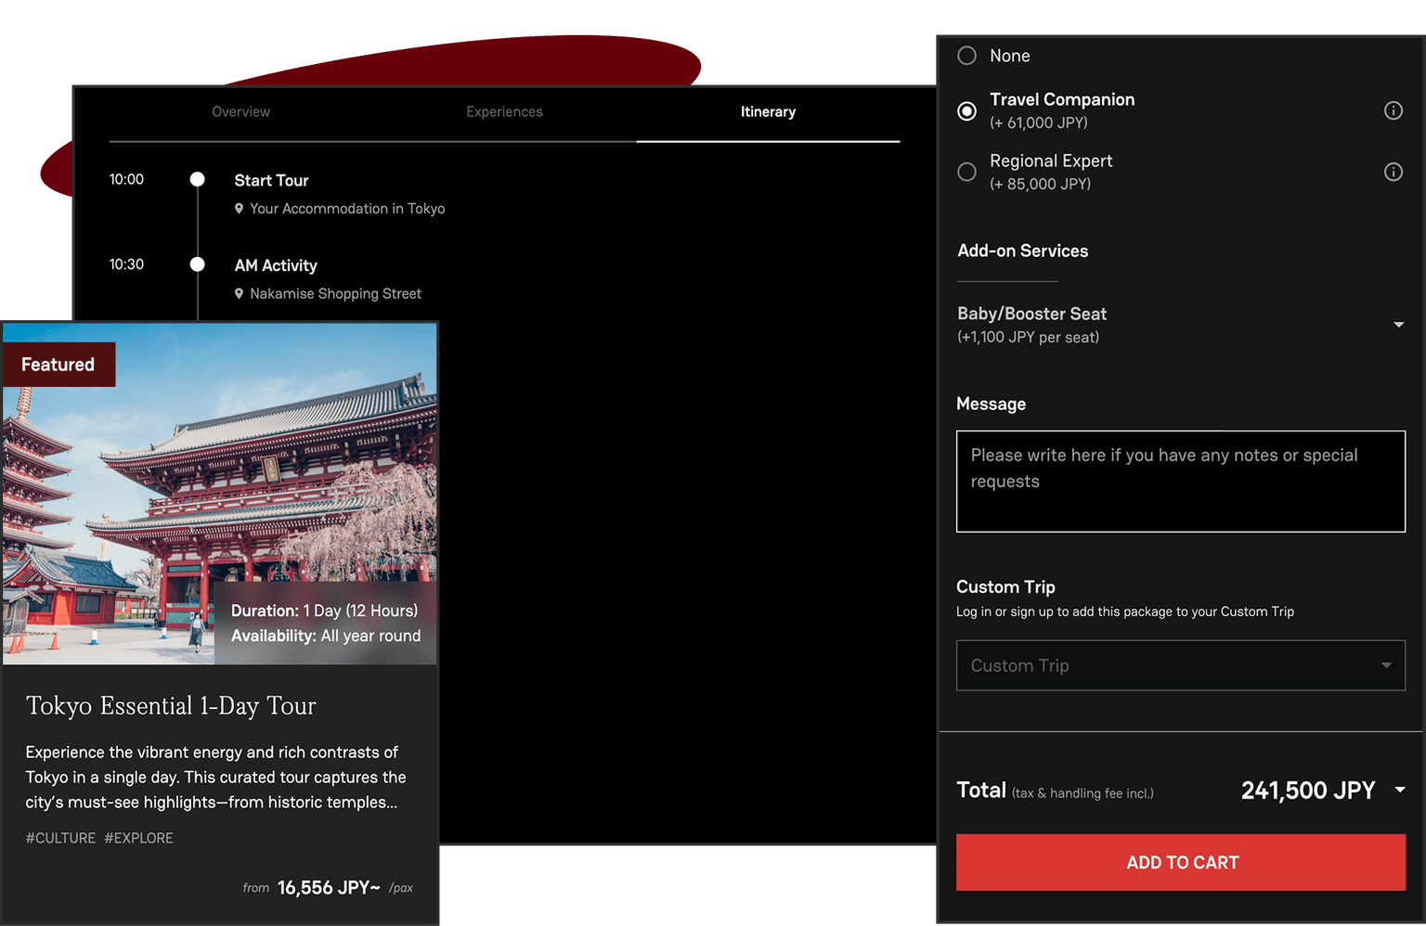Expand the Total price breakdown arrow
The image size is (1426, 926).
click(x=1400, y=791)
